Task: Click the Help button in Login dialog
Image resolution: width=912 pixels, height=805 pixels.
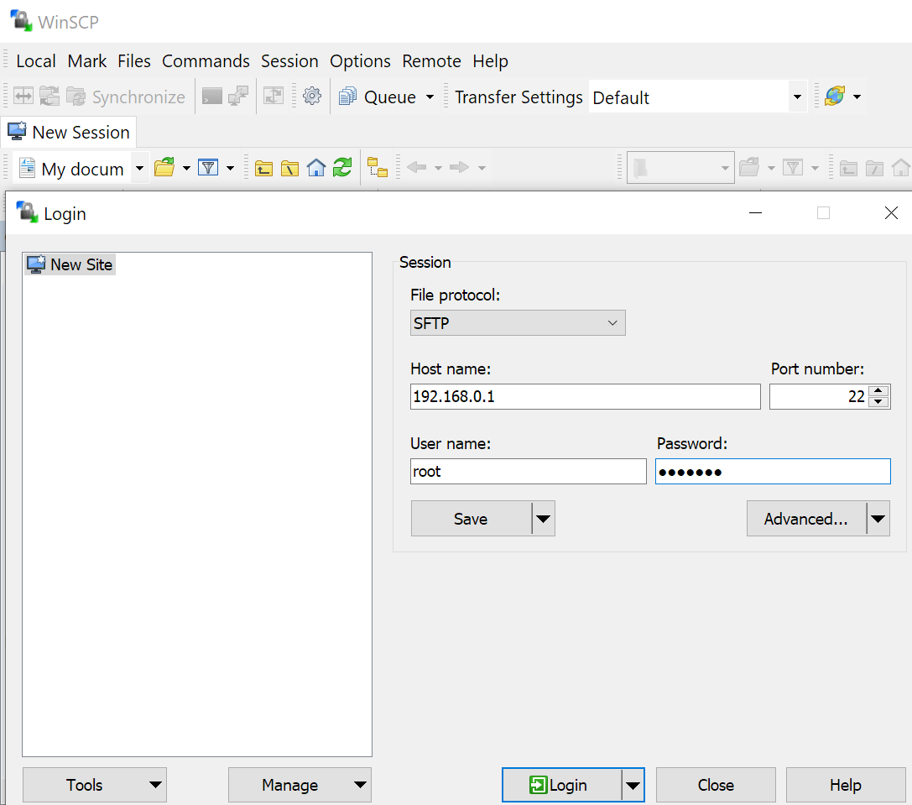Action: pyautogui.click(x=846, y=785)
